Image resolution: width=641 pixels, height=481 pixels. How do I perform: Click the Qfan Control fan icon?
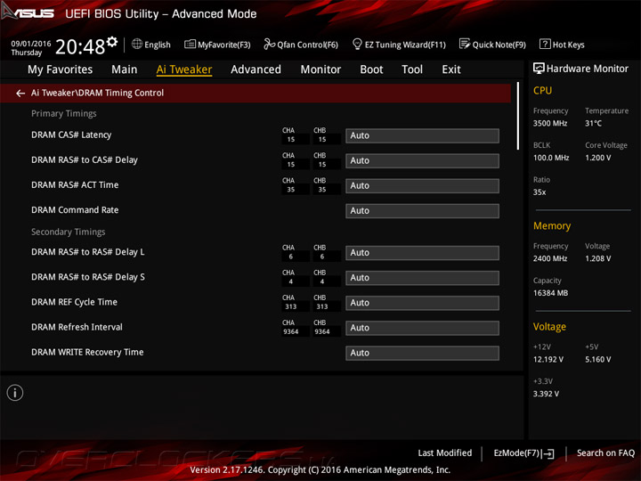tap(269, 44)
